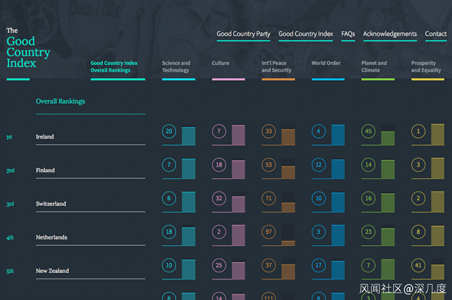Select the Science and Technology category tab
452x300 pixels.
[176, 67]
